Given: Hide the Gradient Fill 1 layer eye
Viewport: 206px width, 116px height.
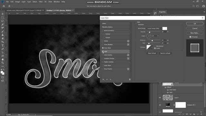Looking at the screenshot, I should [160, 105].
